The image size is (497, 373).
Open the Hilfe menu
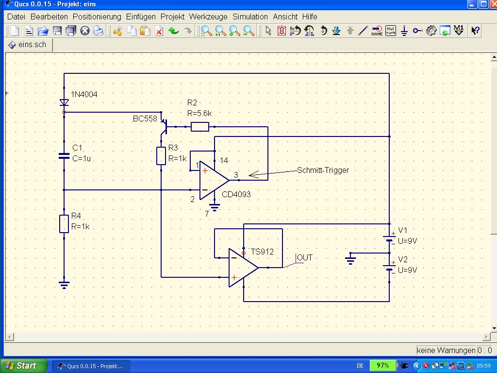pyautogui.click(x=310, y=17)
